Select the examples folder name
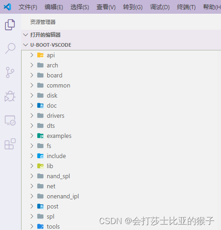This screenshot has height=230, width=221. click(x=59, y=136)
